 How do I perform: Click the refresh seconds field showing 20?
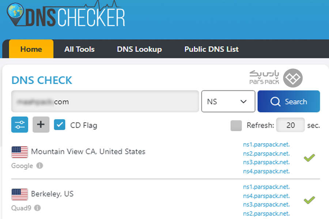pyautogui.click(x=290, y=125)
